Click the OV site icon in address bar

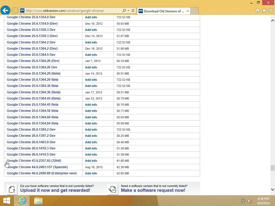pos(22,10)
